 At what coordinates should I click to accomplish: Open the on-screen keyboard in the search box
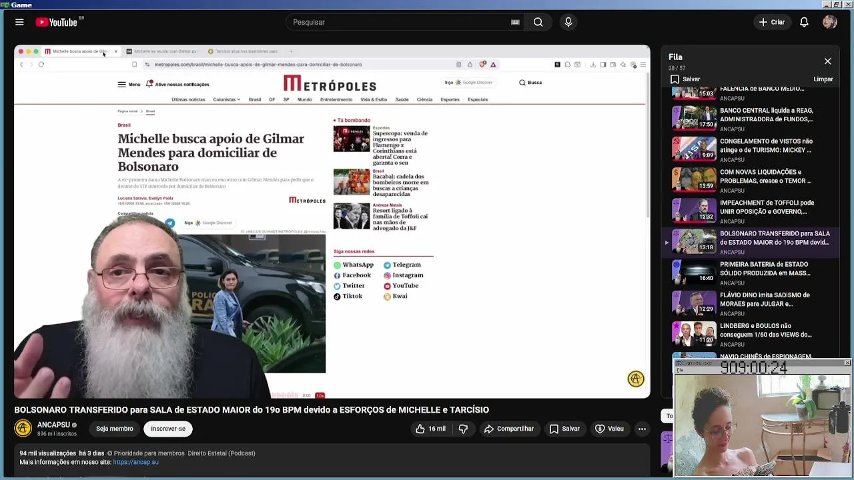[515, 22]
